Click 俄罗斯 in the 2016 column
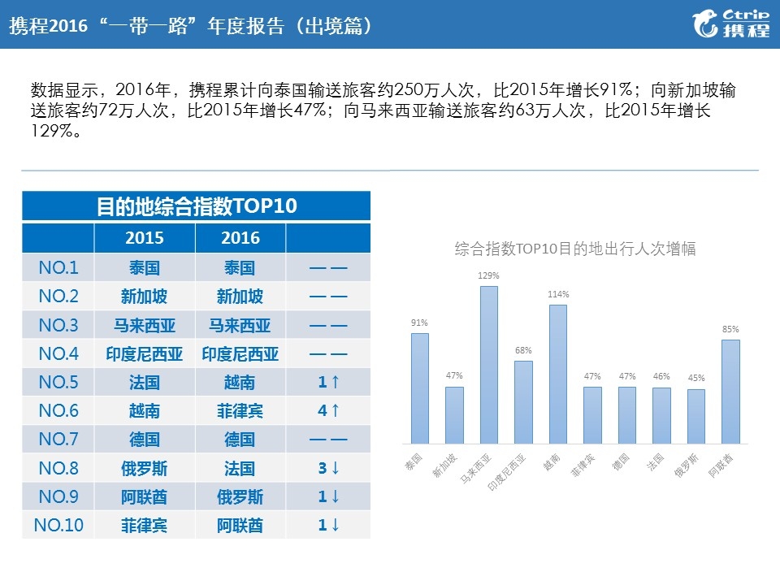Viewport: 780px width, 585px height. [240, 497]
